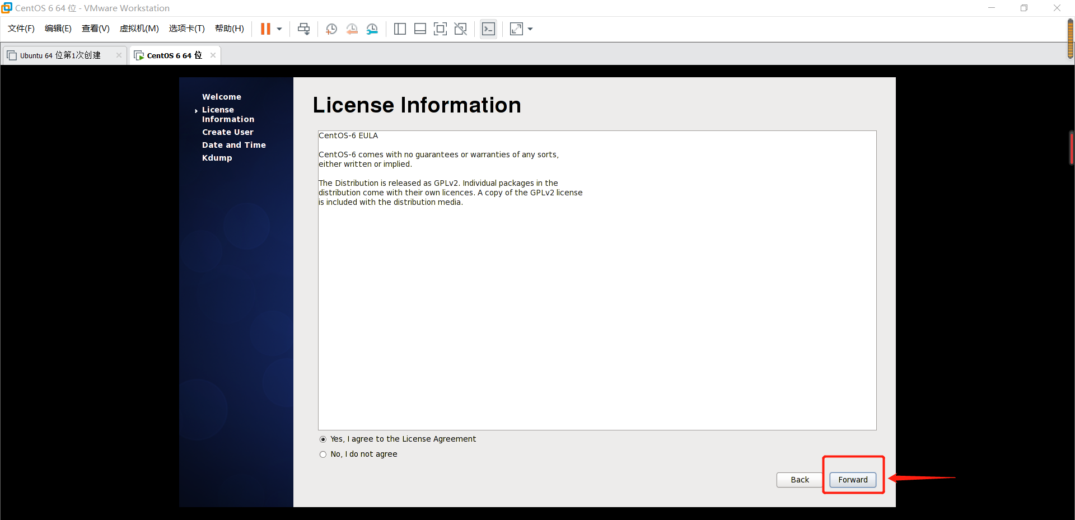Click License Information in the setup sidebar

click(228, 114)
